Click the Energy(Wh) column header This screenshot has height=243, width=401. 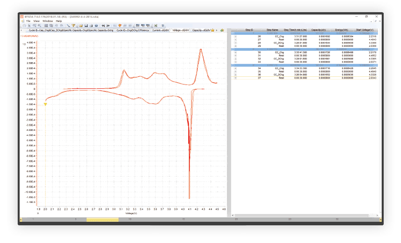click(x=342, y=30)
